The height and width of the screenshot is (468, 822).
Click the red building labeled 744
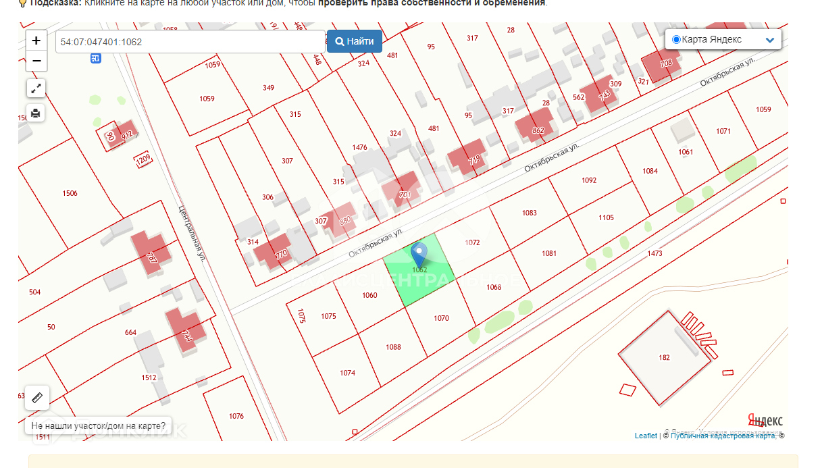click(x=185, y=329)
